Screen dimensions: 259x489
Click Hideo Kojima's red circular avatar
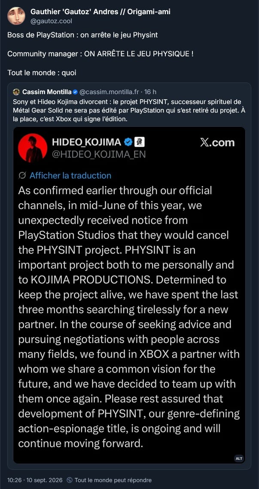pyautogui.click(x=33, y=148)
